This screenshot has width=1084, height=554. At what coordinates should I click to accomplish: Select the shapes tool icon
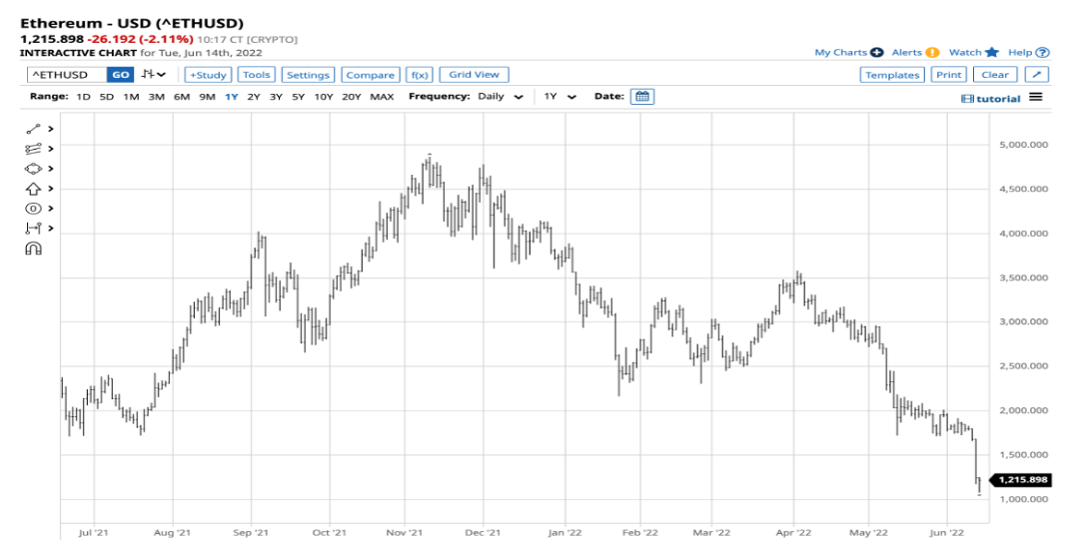[x=33, y=169]
